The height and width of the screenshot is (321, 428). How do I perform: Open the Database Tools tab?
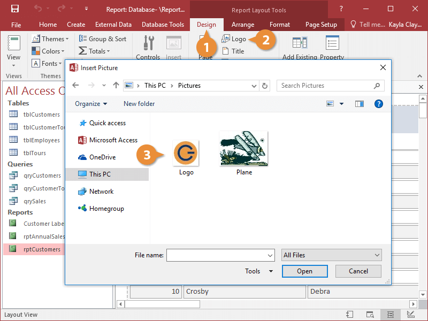(x=163, y=25)
